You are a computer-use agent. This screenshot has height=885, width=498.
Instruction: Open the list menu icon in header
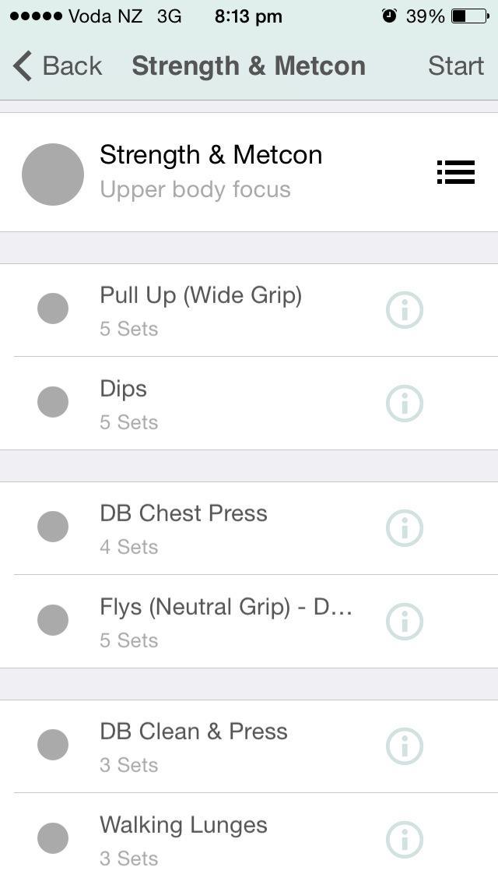coord(456,172)
